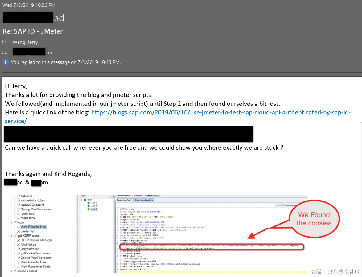The image size is (362, 277).
Task: Click the 'Server: SAP' header line
Action: coord(126,214)
